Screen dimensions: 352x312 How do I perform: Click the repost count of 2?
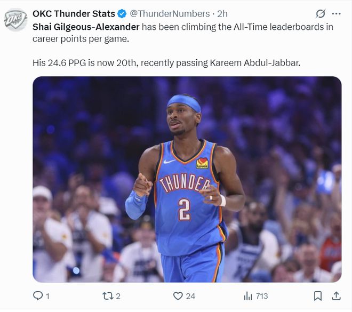pyautogui.click(x=118, y=296)
